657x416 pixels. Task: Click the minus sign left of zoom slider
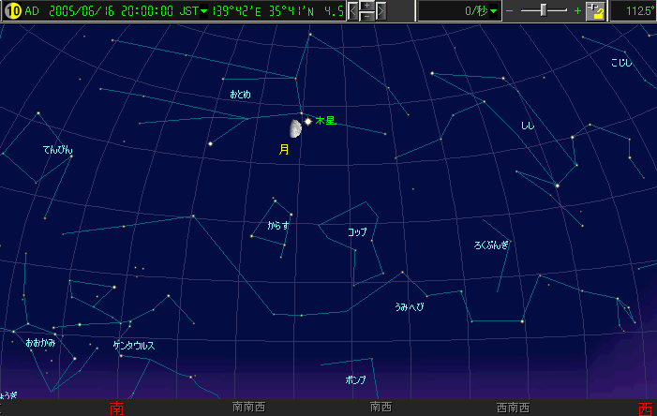coord(510,11)
